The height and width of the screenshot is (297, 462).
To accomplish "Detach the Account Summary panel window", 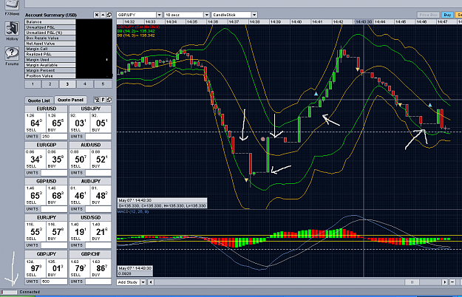I will point(109,15).
